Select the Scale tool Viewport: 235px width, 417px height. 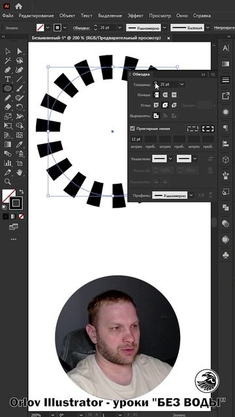click(x=8, y=116)
